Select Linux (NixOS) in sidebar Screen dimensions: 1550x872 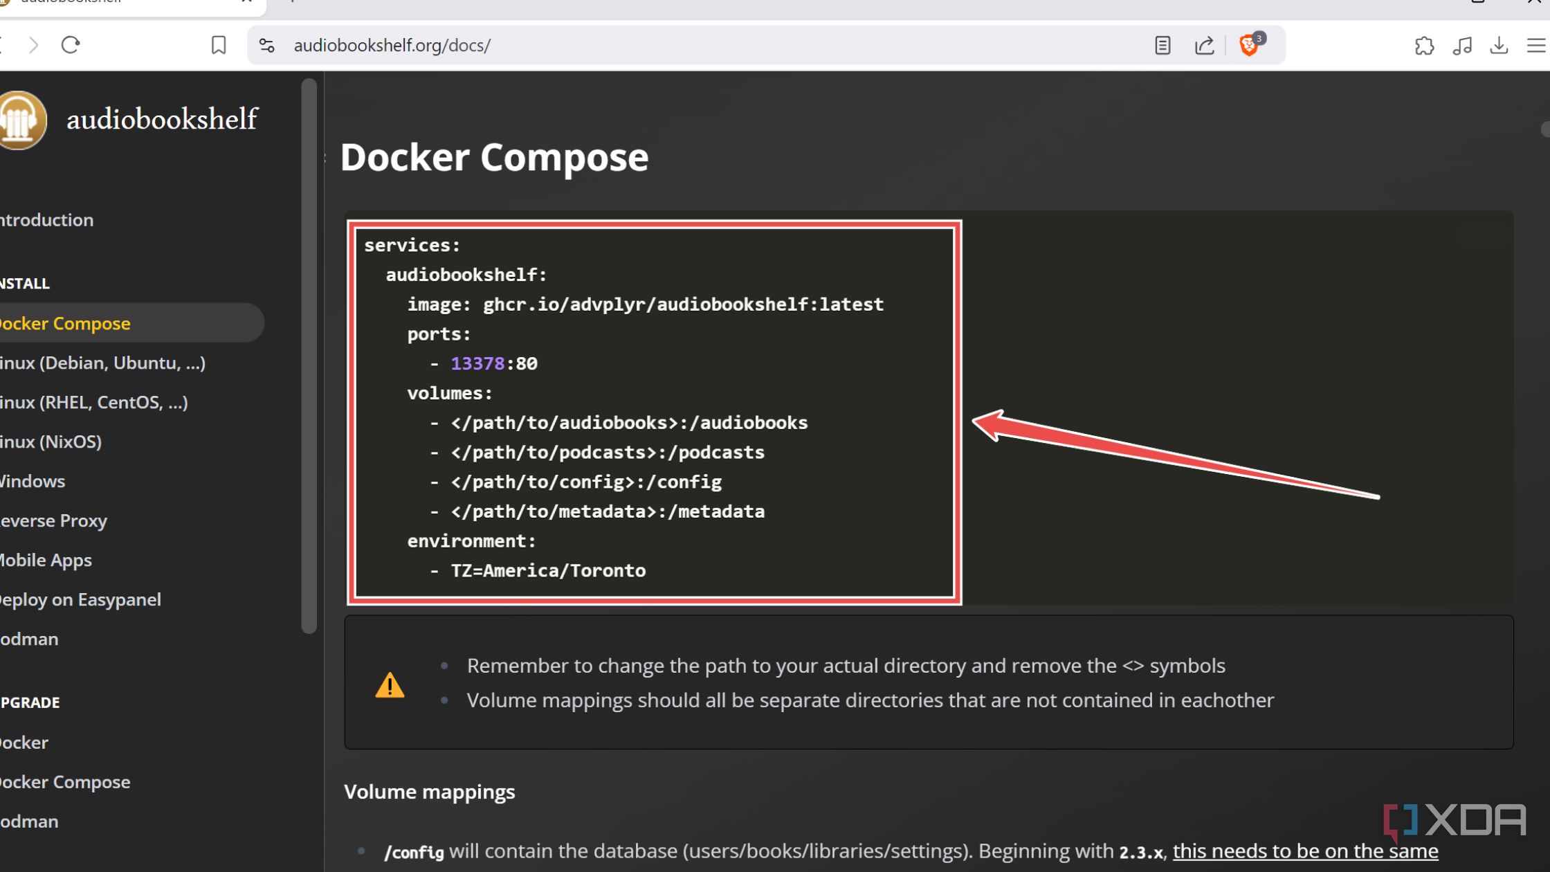click(51, 442)
